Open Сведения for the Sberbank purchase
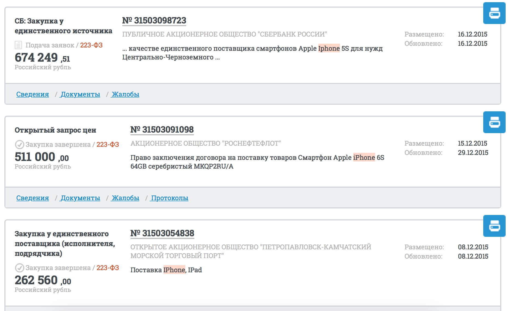Image resolution: width=510 pixels, height=311 pixels. (32, 94)
